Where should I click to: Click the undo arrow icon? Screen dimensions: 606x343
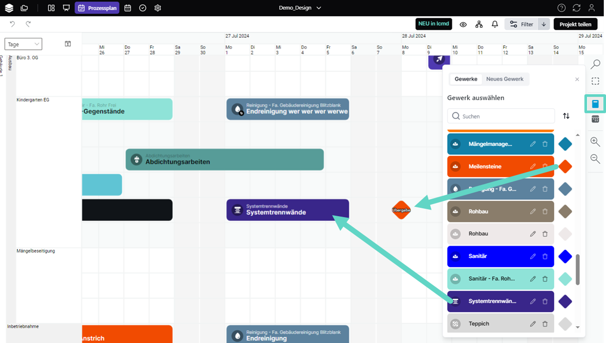(x=12, y=24)
